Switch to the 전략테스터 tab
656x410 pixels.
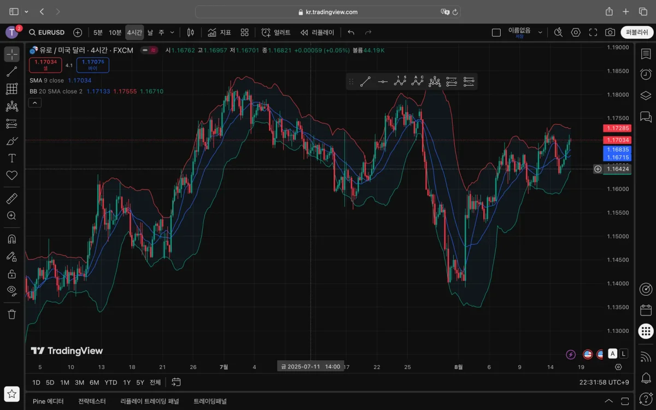pyautogui.click(x=92, y=401)
